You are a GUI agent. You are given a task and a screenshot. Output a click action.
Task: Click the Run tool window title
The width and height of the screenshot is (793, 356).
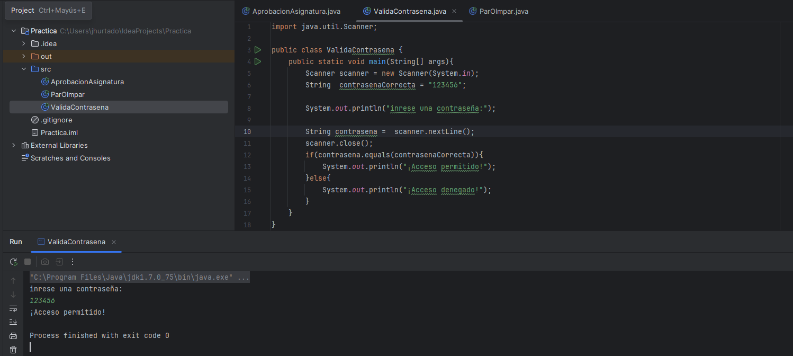(16, 242)
